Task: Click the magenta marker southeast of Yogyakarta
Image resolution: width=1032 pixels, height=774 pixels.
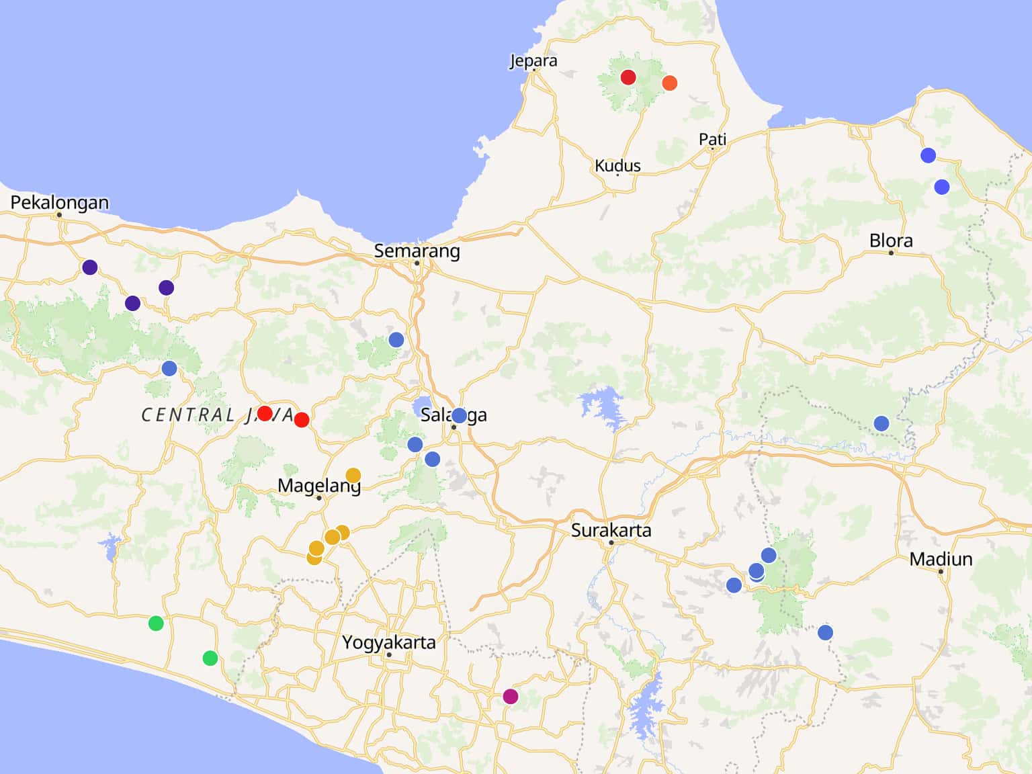Action: click(x=511, y=696)
